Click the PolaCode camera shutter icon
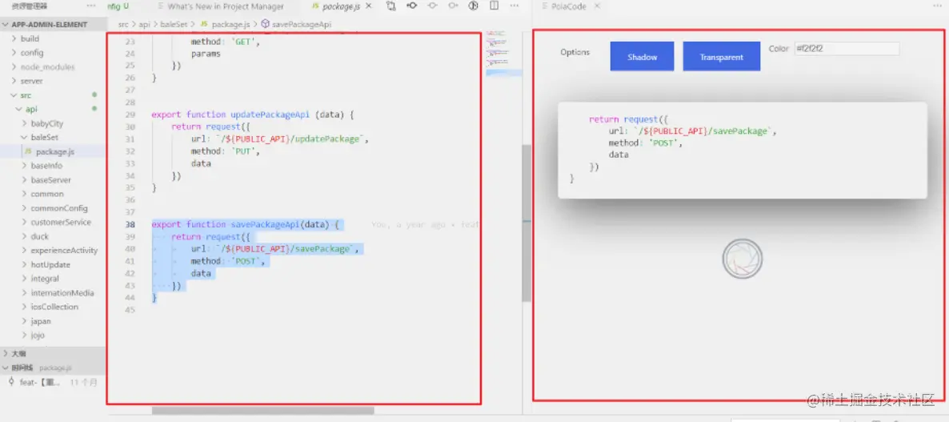Viewport: 949px width, 422px height. (742, 259)
